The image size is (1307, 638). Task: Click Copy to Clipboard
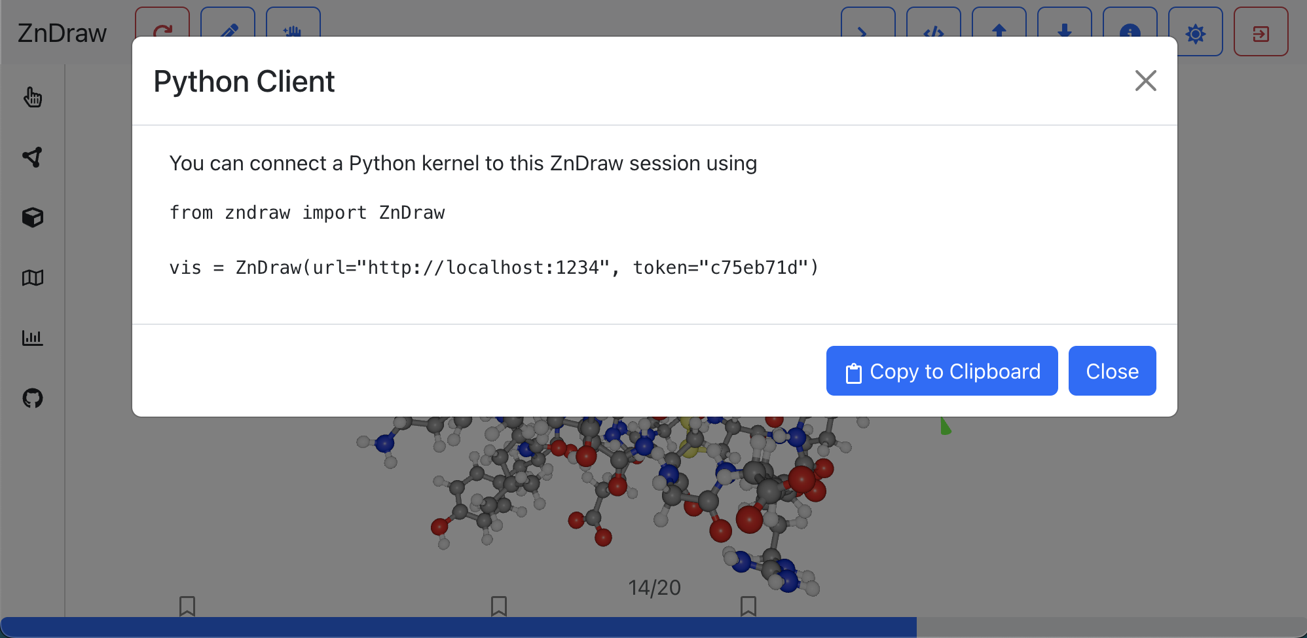tap(942, 371)
